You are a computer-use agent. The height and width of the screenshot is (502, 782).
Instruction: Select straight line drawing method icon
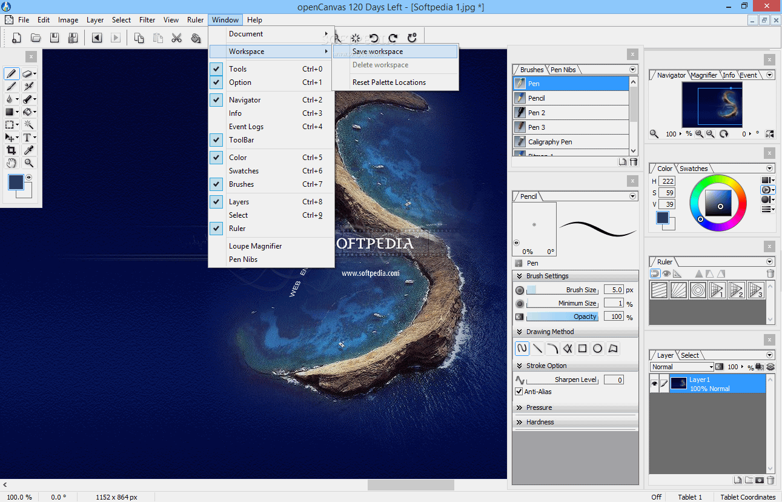(537, 349)
